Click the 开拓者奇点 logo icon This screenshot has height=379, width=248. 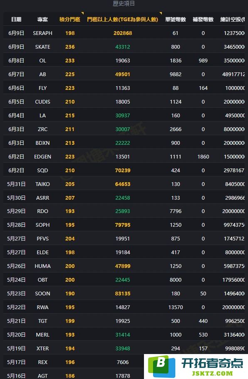pos(161,366)
